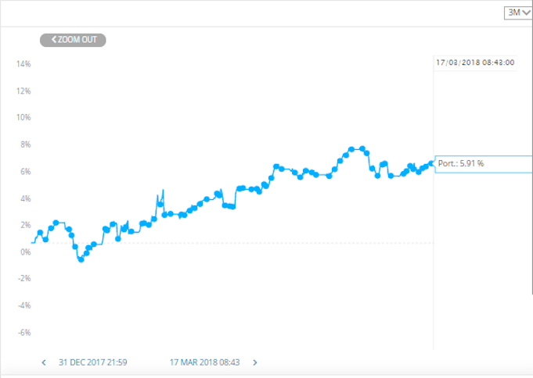Viewport: 533px width, 378px height.
Task: Click the left arrow beside 31 DEC 2017
Action: click(x=44, y=362)
